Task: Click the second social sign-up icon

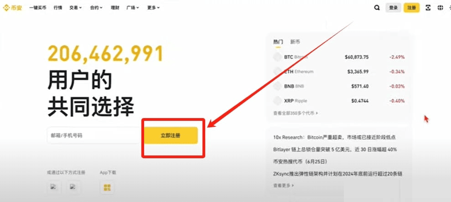Action: coord(73,187)
